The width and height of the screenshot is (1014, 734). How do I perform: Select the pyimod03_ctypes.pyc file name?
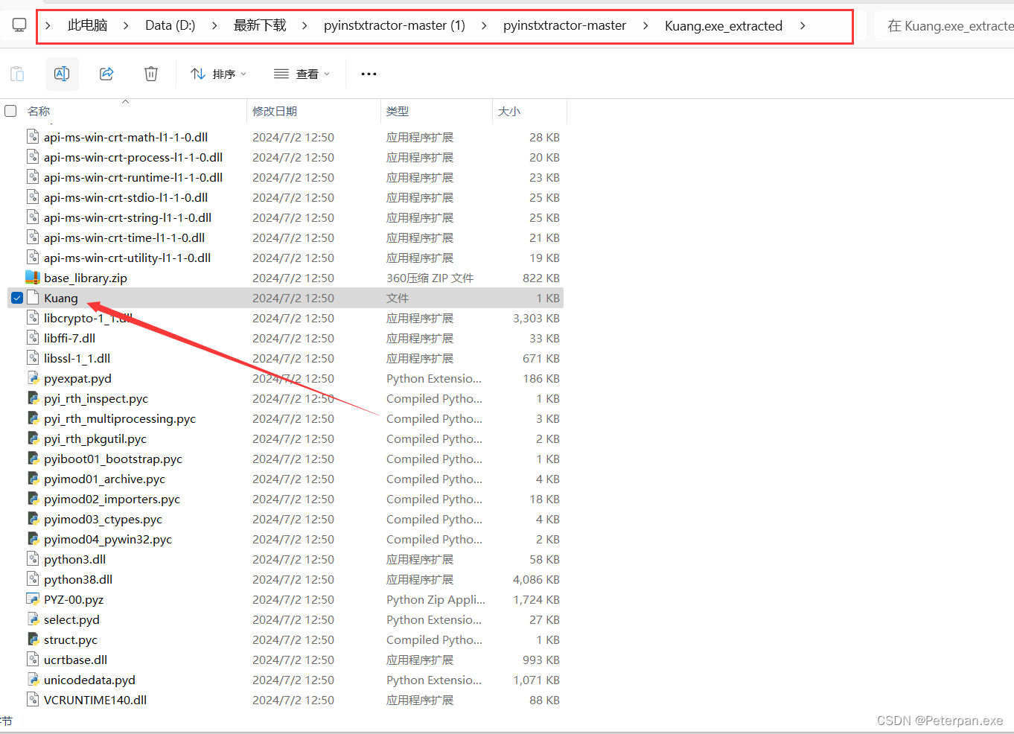(x=103, y=519)
